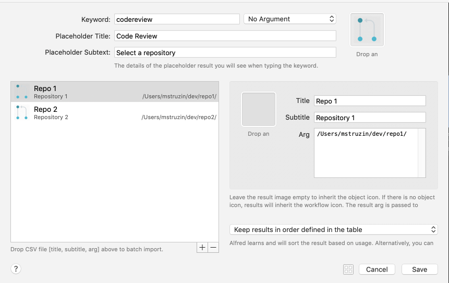The height and width of the screenshot is (283, 449).
Task: Save the list filter configuration
Action: tap(419, 269)
